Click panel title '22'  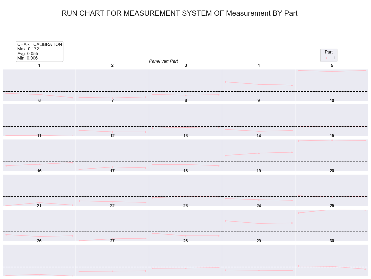click(112, 206)
